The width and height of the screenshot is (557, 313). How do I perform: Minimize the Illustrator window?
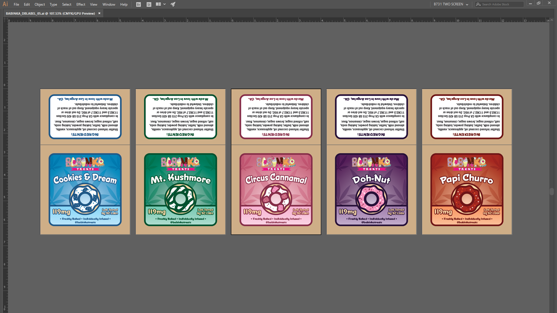[x=530, y=4]
